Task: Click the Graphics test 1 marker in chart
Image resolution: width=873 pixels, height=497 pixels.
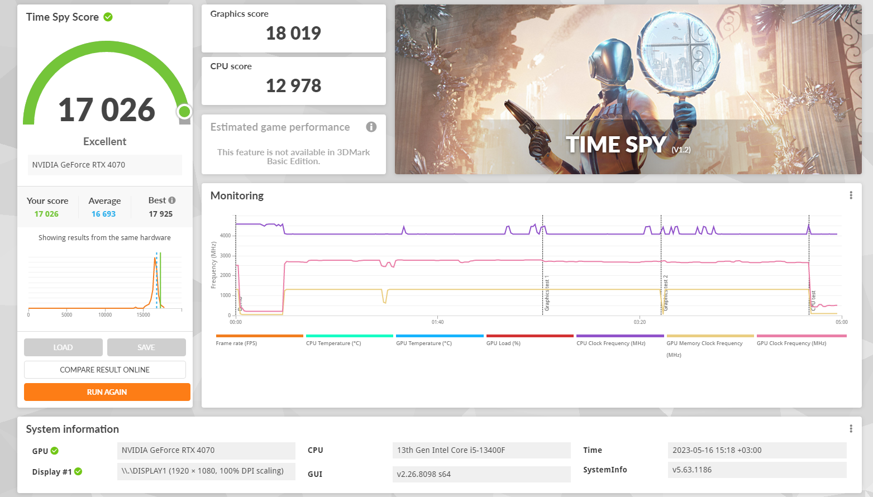Action: click(547, 293)
